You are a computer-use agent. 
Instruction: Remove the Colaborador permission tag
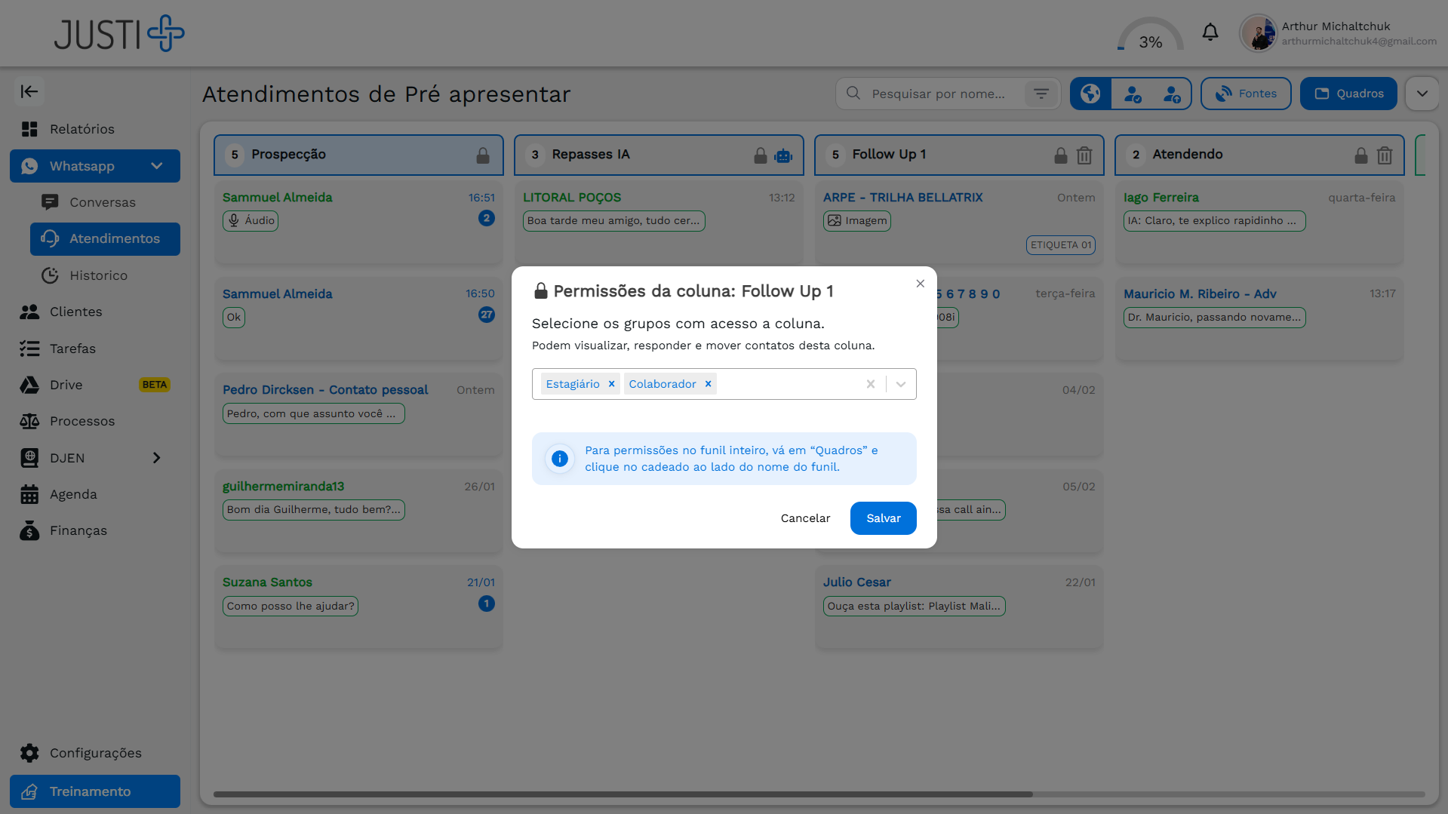708,383
